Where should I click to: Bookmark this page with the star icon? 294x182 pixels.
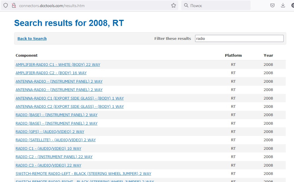click(x=174, y=6)
